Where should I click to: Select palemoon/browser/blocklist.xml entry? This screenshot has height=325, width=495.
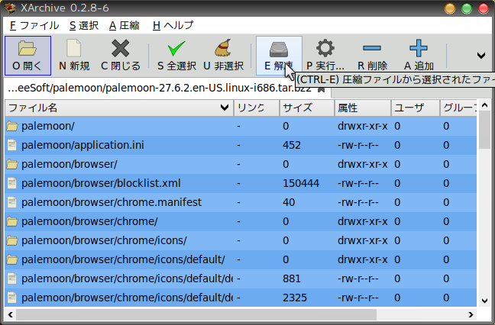click(101, 183)
